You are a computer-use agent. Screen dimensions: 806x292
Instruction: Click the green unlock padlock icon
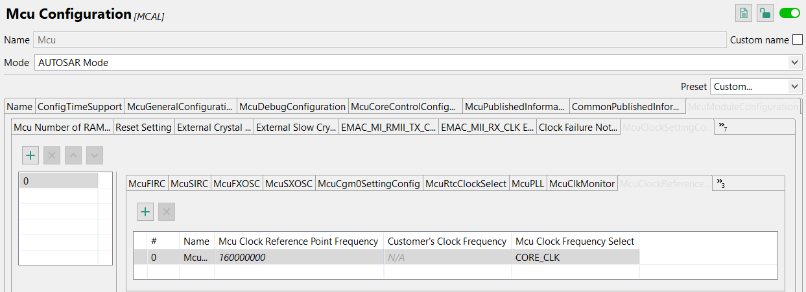click(765, 13)
